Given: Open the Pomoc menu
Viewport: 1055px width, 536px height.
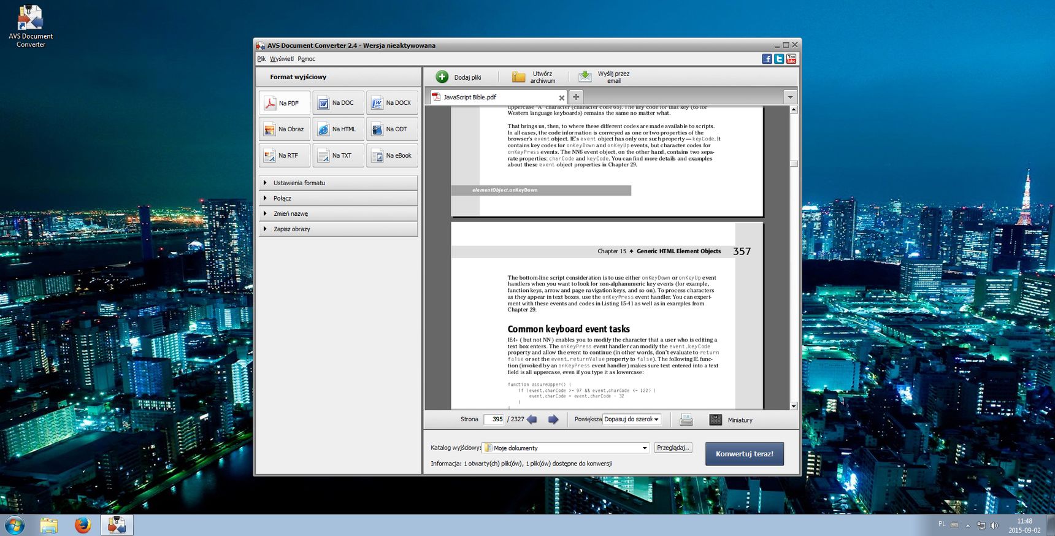Looking at the screenshot, I should click(306, 59).
